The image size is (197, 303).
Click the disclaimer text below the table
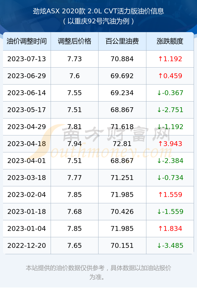(x=98, y=272)
